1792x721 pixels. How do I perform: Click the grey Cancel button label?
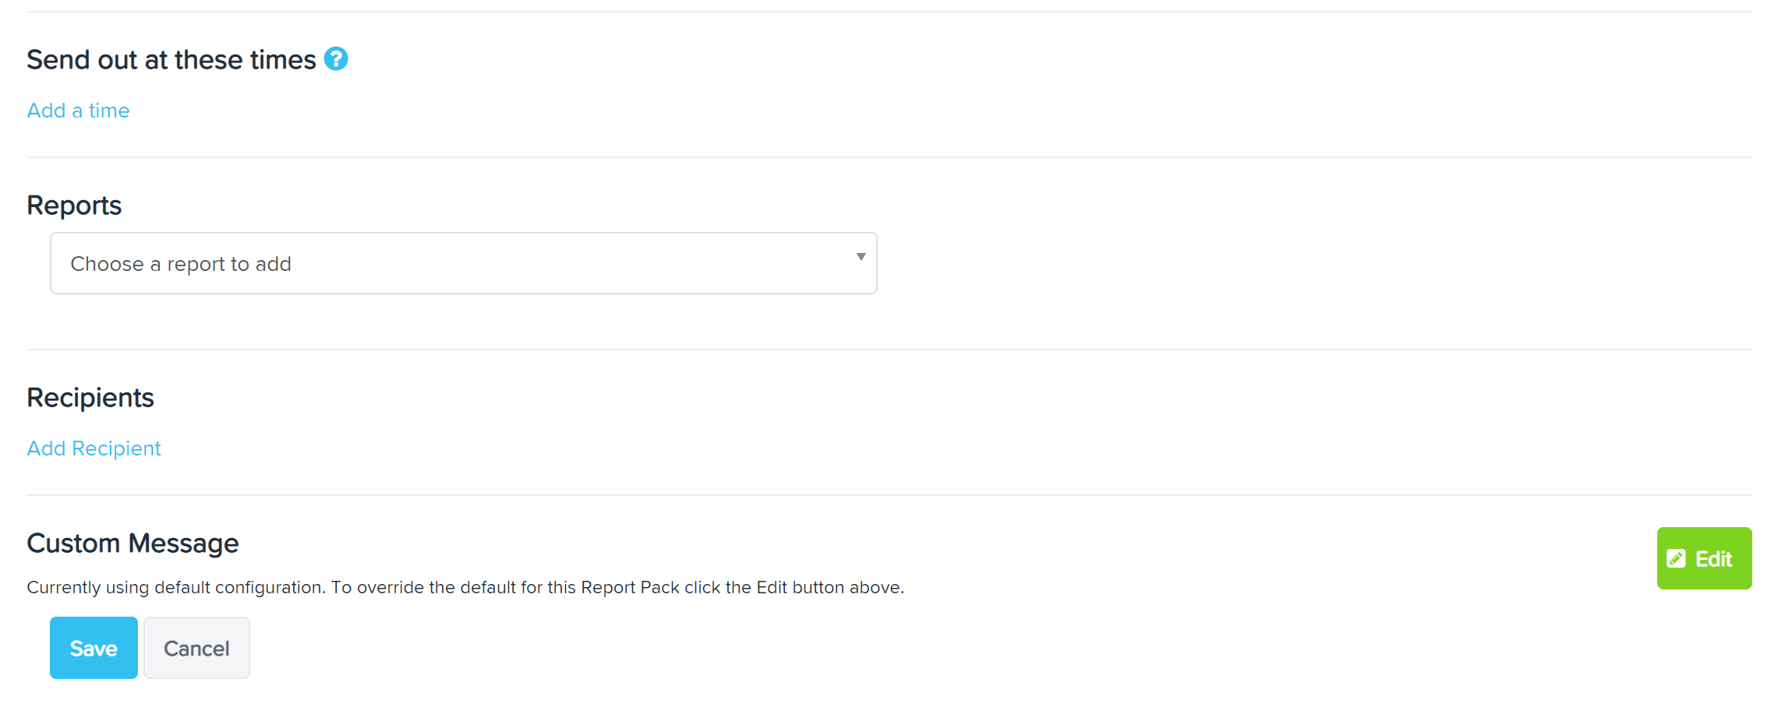[x=196, y=649]
